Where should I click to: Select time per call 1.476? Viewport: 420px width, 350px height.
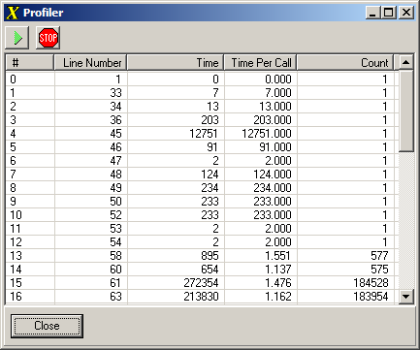pos(278,283)
